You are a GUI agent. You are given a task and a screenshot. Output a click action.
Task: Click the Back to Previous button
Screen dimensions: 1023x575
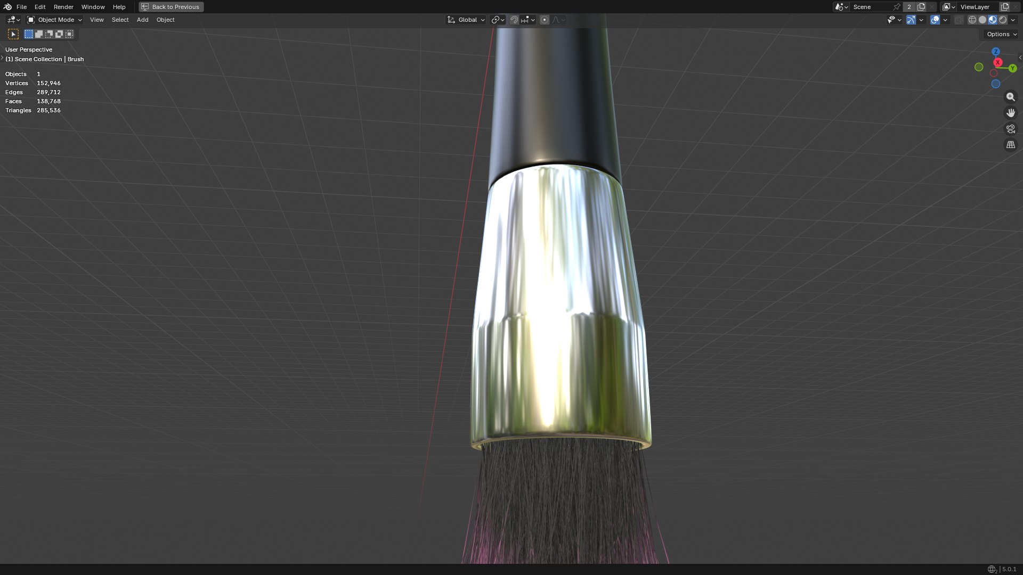171,7
